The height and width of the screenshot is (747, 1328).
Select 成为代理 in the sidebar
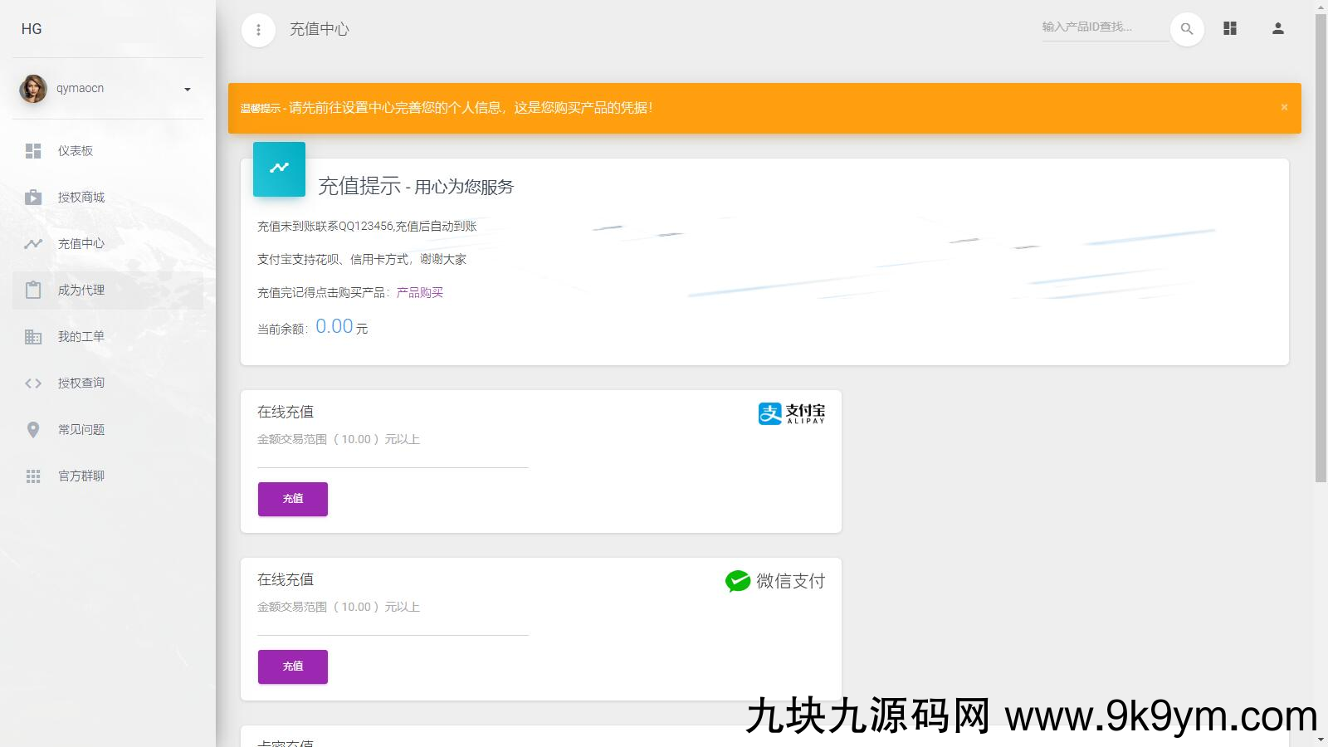pos(81,290)
